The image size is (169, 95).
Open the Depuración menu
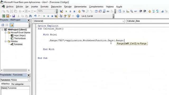pos(56,7)
